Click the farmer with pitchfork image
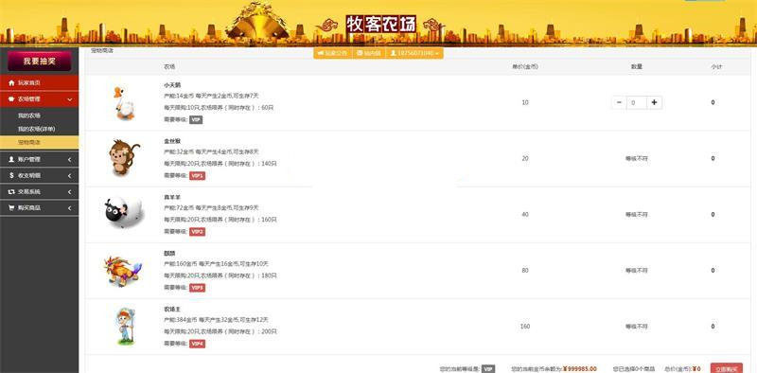Screen dimensions: 757x373 [x=125, y=327]
